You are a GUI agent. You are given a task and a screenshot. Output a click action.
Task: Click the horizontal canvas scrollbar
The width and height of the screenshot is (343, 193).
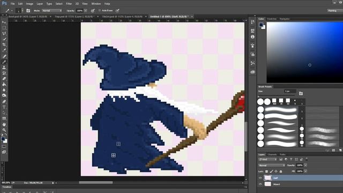pos(96,182)
